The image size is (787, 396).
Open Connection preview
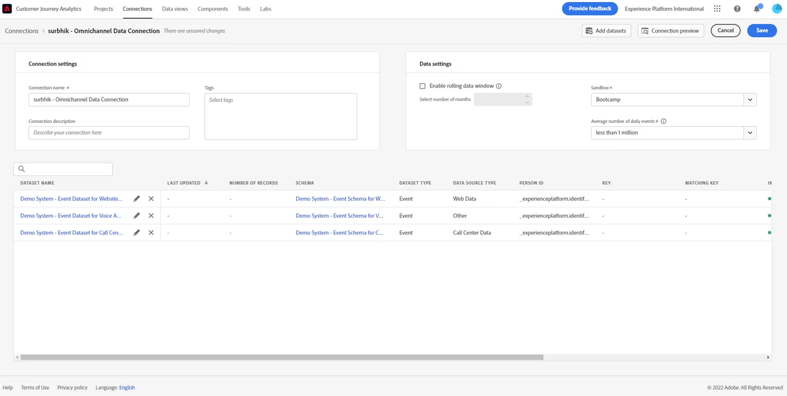pos(671,31)
